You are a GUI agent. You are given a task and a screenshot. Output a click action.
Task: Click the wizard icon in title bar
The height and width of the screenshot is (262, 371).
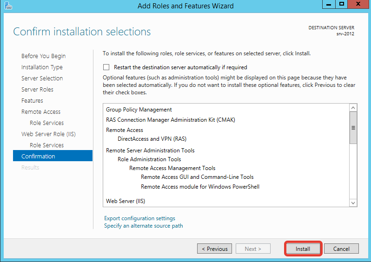pos(8,6)
